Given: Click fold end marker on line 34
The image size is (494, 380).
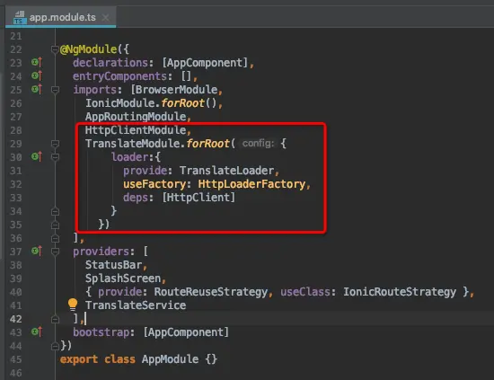Looking at the screenshot, I should point(55,211).
